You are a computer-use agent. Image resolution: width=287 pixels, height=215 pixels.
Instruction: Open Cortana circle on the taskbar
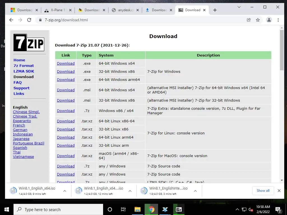click(x=110, y=209)
